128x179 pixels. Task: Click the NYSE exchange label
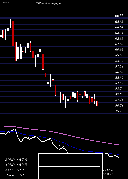(6, 3)
